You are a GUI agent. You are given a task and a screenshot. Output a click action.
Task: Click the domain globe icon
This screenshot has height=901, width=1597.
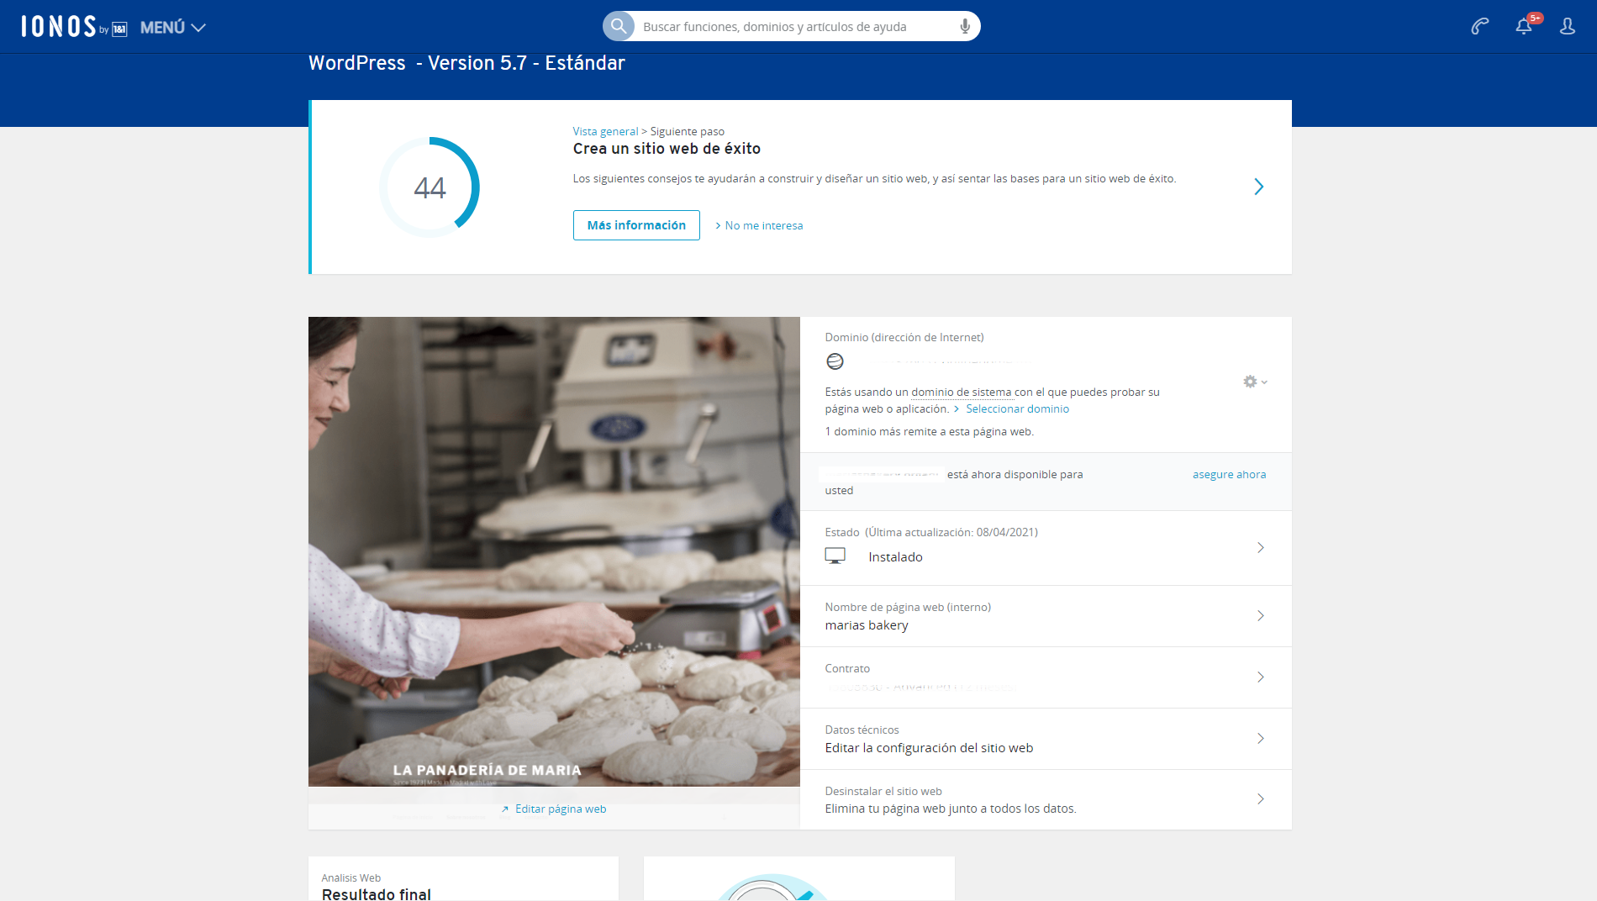point(835,361)
